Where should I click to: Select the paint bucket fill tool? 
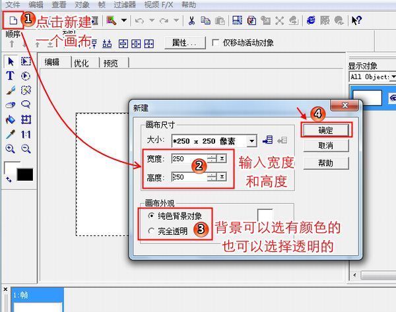[x=11, y=119]
